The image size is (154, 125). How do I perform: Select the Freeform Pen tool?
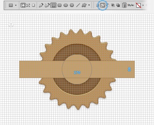47,5
